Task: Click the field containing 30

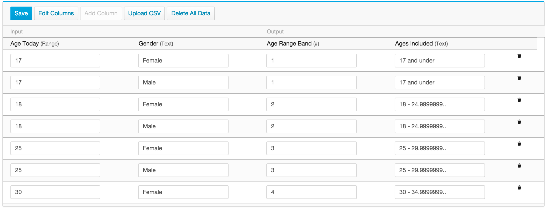Action: tap(55, 192)
